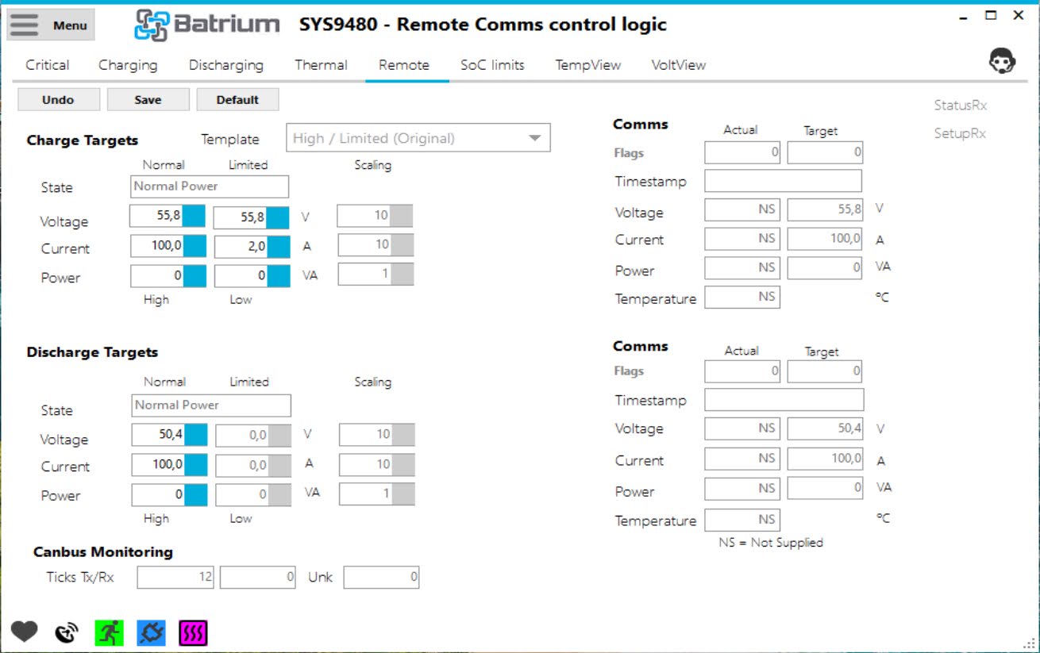Screen dimensions: 1040x653
Task: Open the hamburger Menu button
Action: pyautogui.click(x=51, y=25)
